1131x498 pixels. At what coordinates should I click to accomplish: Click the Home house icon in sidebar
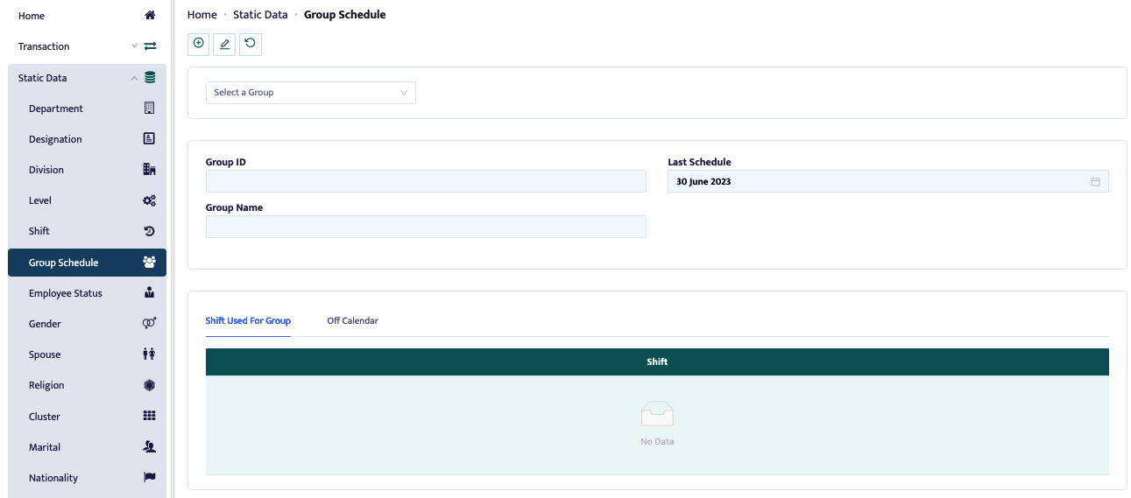point(150,16)
